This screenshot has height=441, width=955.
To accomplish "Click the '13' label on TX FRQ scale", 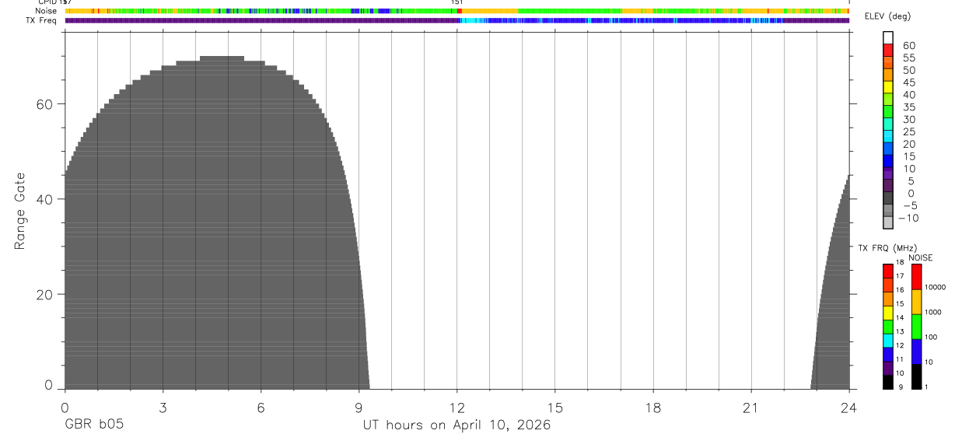I will tap(899, 331).
